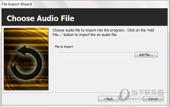
Task: Click the black circular refresh arrow icon
Action: tap(26, 63)
